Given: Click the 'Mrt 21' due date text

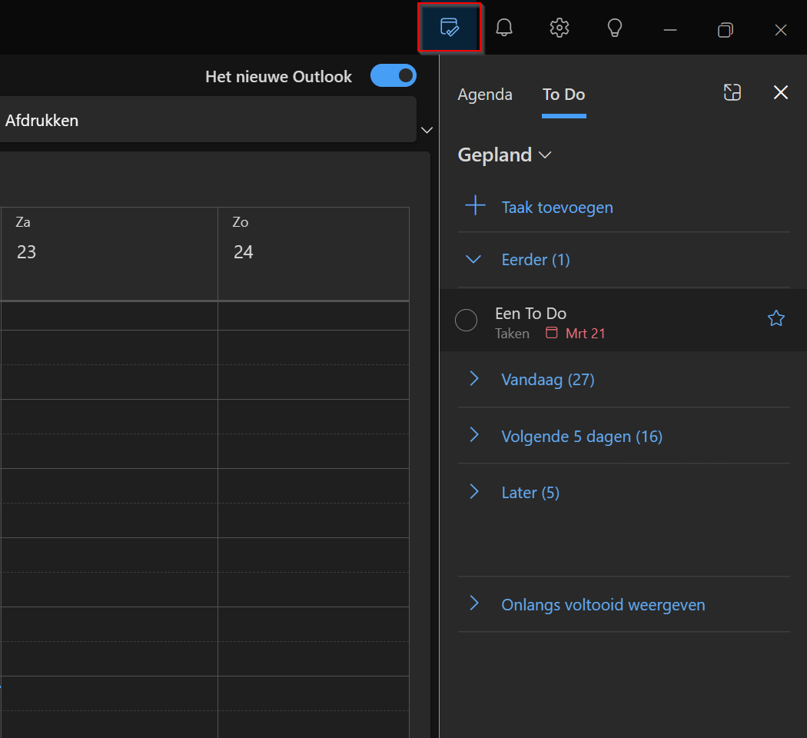Looking at the screenshot, I should pos(585,334).
